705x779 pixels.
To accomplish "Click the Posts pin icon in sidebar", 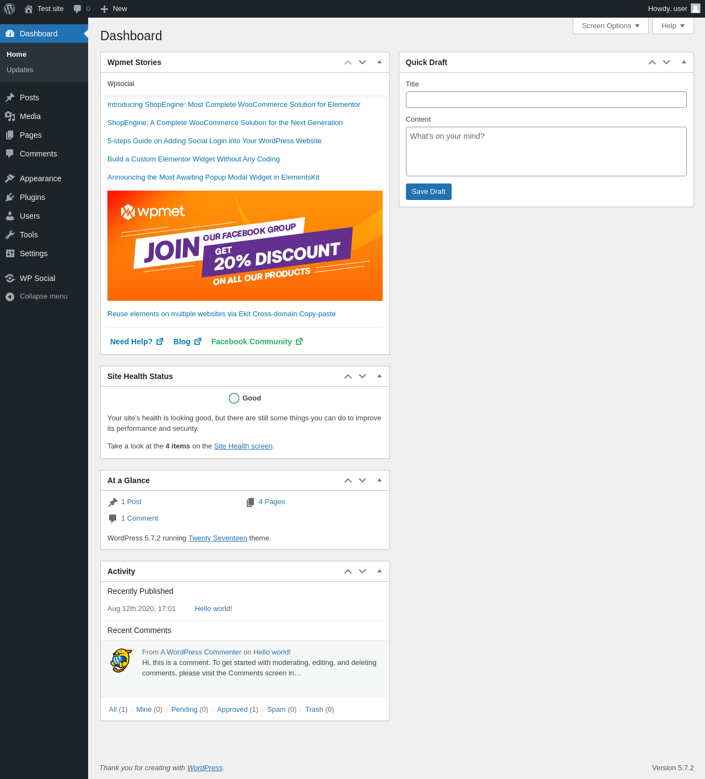I will [x=10, y=98].
